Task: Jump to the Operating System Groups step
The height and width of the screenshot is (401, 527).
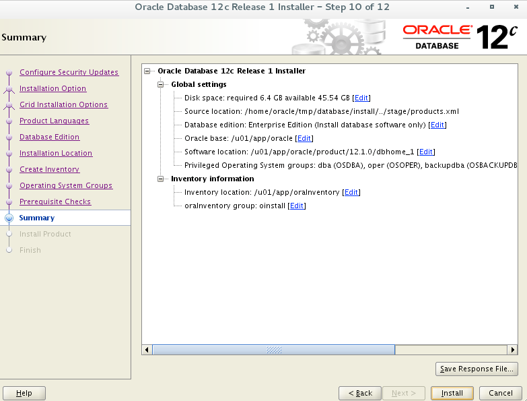Action: click(x=66, y=185)
